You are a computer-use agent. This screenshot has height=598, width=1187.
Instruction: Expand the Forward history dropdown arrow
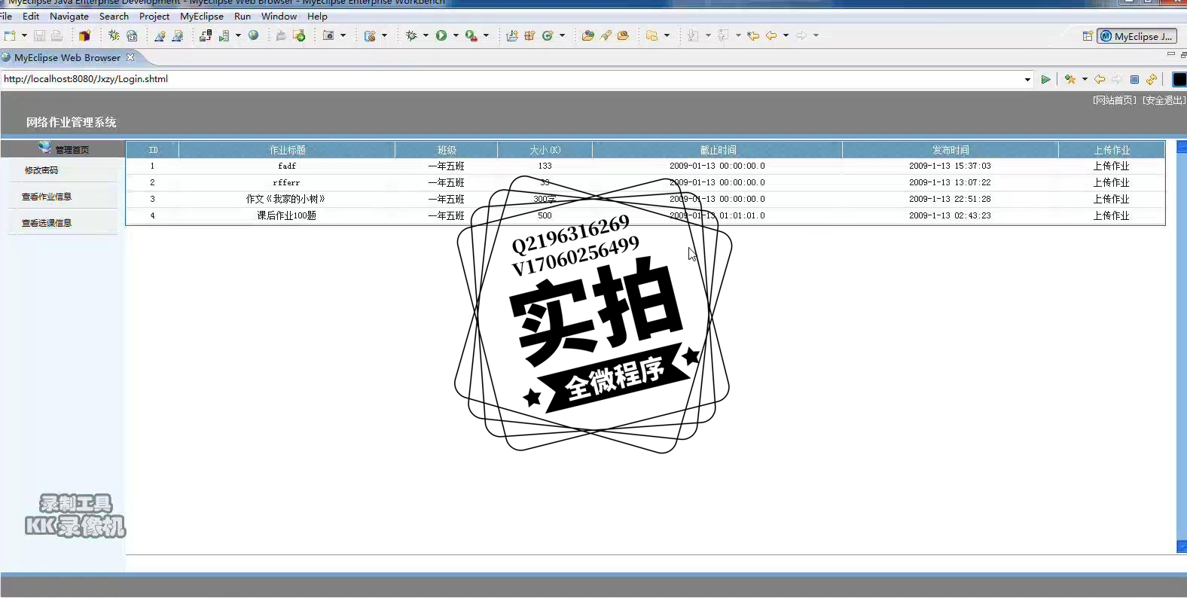coord(816,35)
